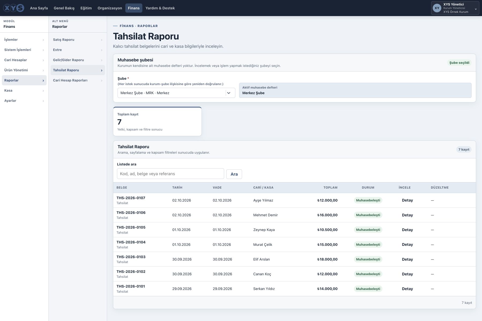The width and height of the screenshot is (482, 321).
Task: Open the Şube selection dropdown
Action: [x=176, y=93]
